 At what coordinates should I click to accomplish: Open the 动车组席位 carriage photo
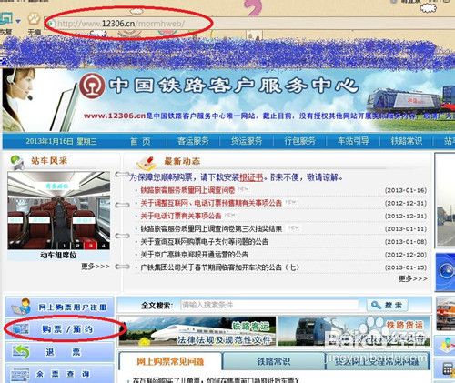point(58,210)
